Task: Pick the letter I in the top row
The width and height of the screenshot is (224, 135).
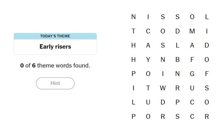Action: pyautogui.click(x=148, y=17)
